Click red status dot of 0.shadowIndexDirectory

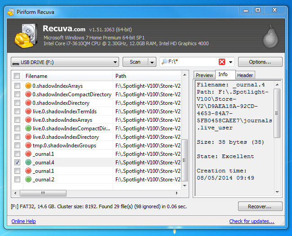(28, 103)
